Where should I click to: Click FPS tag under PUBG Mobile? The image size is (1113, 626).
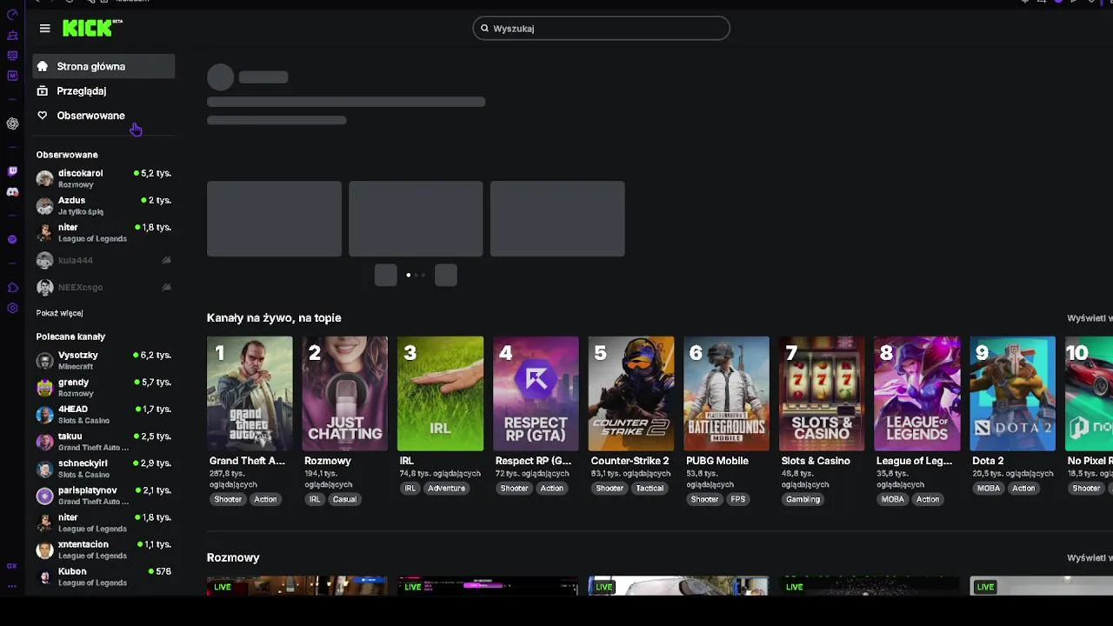(738, 499)
